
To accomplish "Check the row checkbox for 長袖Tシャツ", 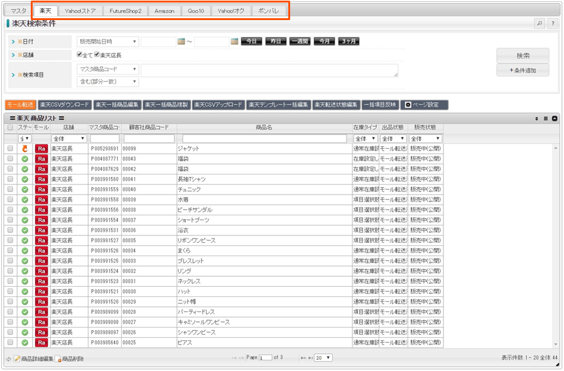I will [x=10, y=179].
